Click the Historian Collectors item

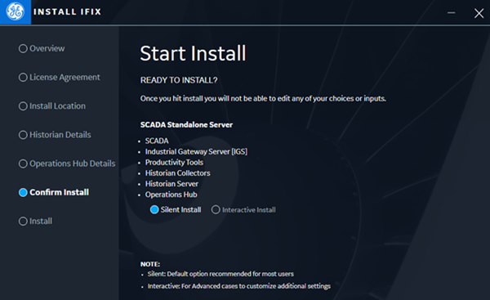(177, 173)
